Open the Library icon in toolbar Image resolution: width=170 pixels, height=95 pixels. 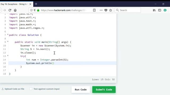[154, 10]
